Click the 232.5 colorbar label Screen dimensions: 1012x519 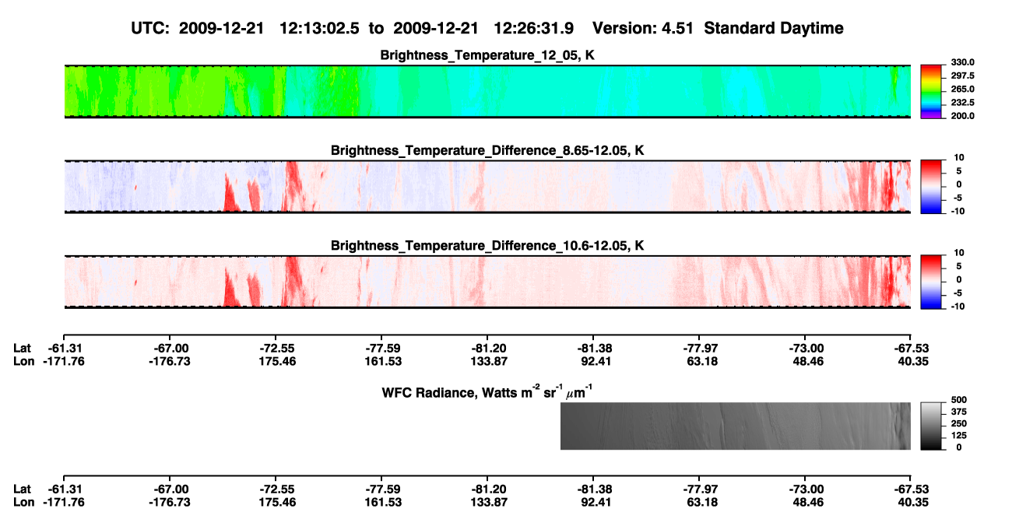963,103
